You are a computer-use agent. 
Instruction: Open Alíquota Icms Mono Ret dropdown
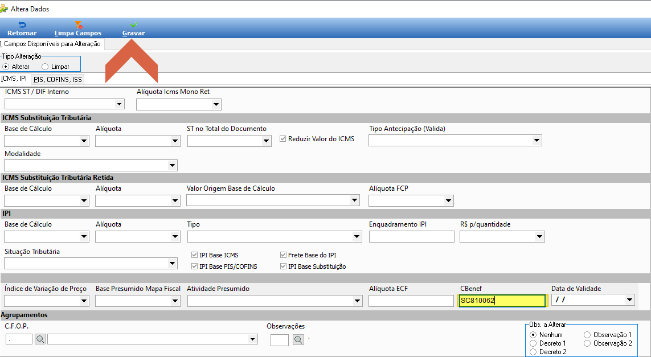tap(216, 105)
